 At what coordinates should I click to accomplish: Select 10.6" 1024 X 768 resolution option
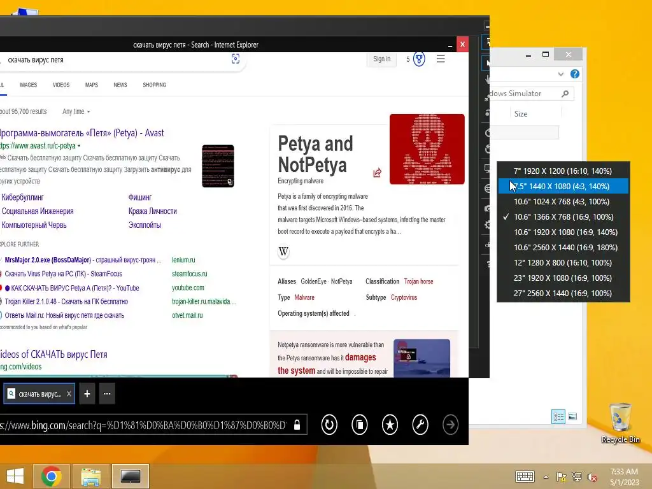(x=563, y=202)
